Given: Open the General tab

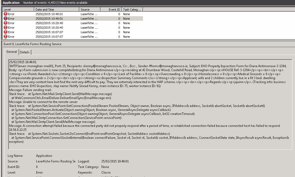Looking at the screenshot, I should tap(12, 52).
